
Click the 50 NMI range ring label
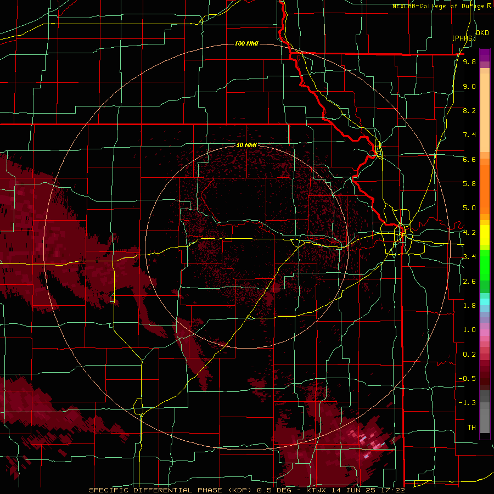point(246,145)
